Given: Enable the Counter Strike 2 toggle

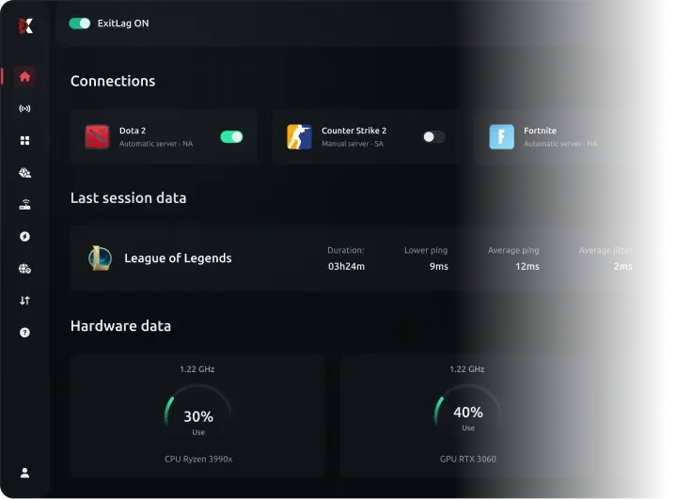Looking at the screenshot, I should pyautogui.click(x=433, y=137).
